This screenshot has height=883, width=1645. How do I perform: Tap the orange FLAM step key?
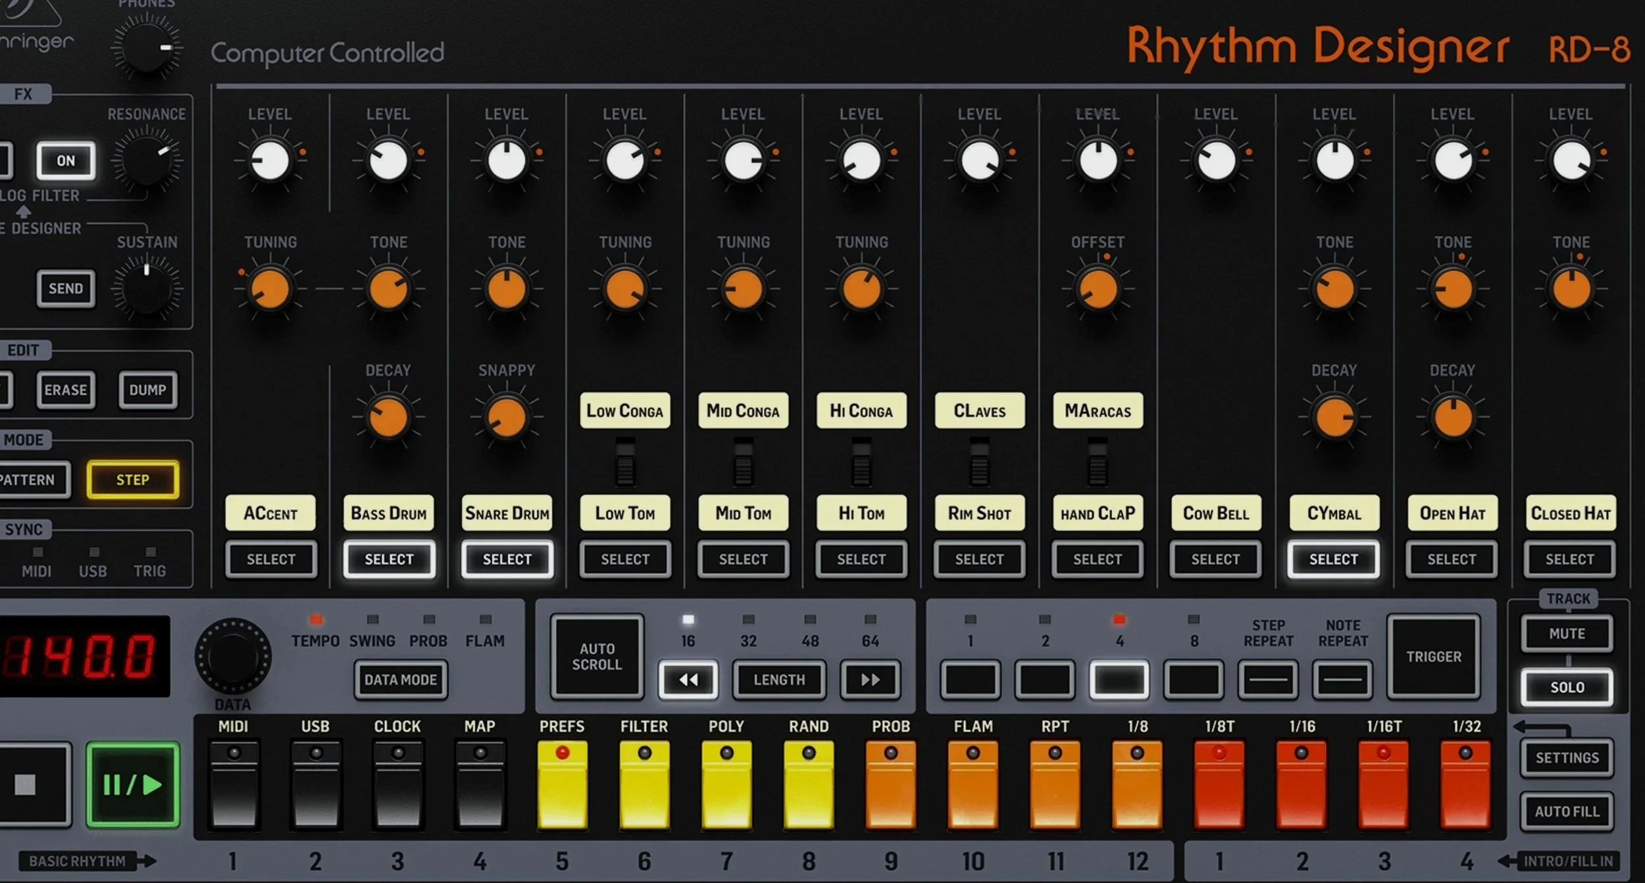972,782
